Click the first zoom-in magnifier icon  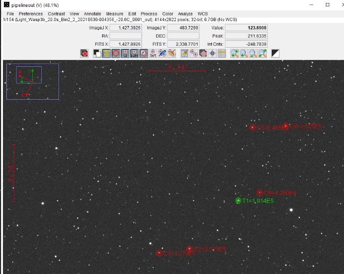(x=235, y=54)
